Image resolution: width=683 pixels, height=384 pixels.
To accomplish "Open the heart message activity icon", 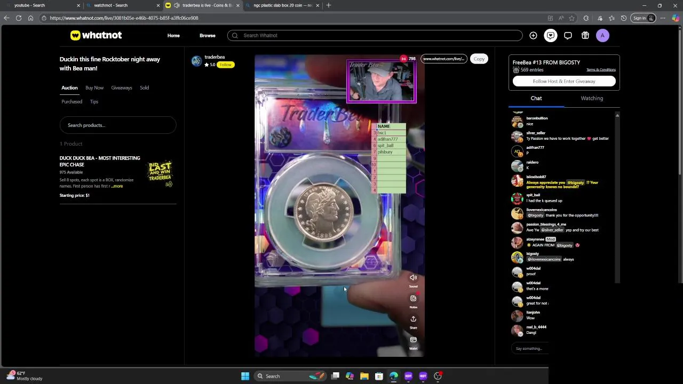I will click(x=550, y=35).
